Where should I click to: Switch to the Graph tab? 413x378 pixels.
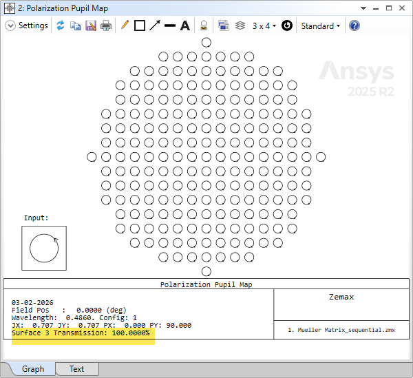tap(33, 369)
